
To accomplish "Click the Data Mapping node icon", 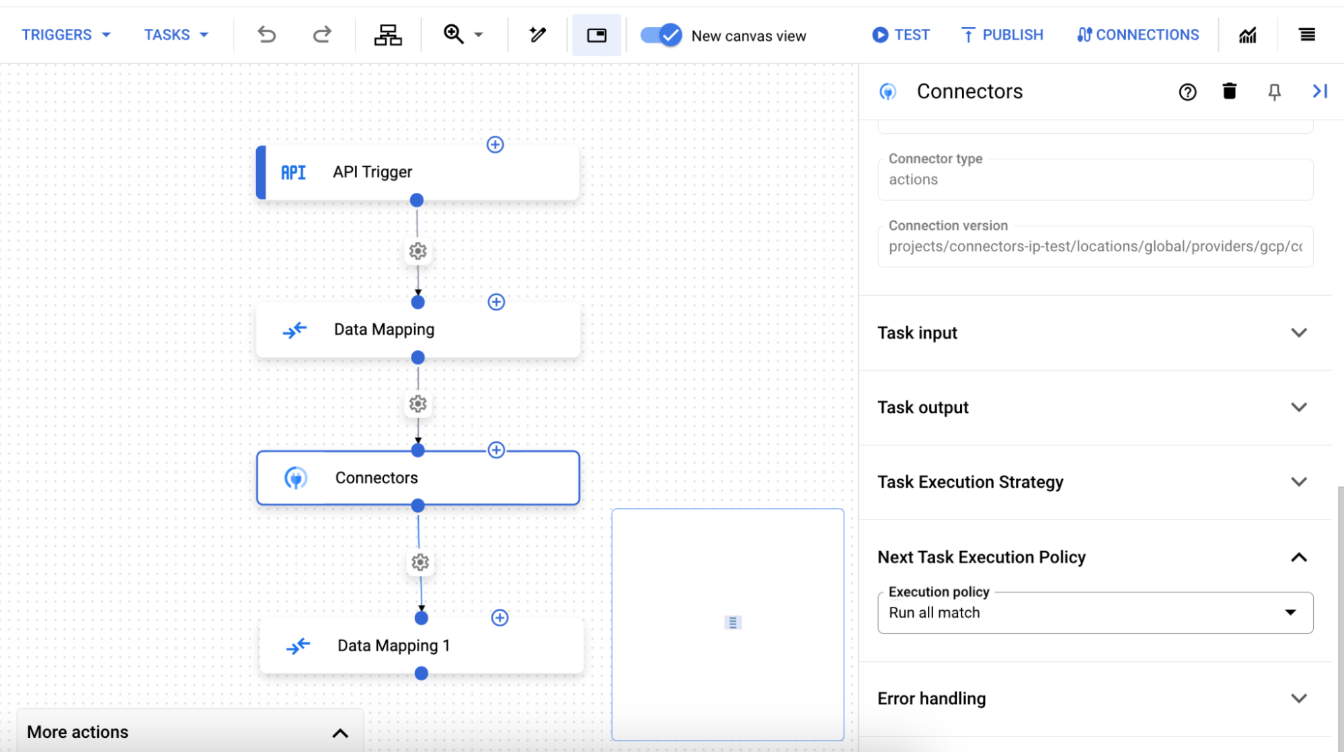I will [x=294, y=329].
